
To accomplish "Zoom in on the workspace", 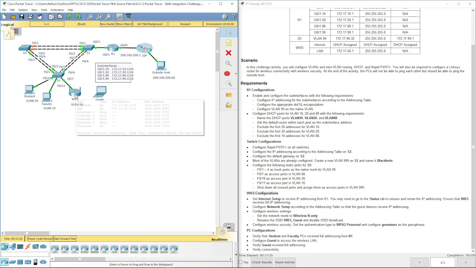I will point(90,17).
